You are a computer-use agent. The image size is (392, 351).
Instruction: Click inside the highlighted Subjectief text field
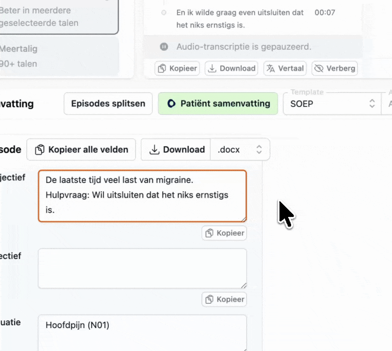coord(142,195)
